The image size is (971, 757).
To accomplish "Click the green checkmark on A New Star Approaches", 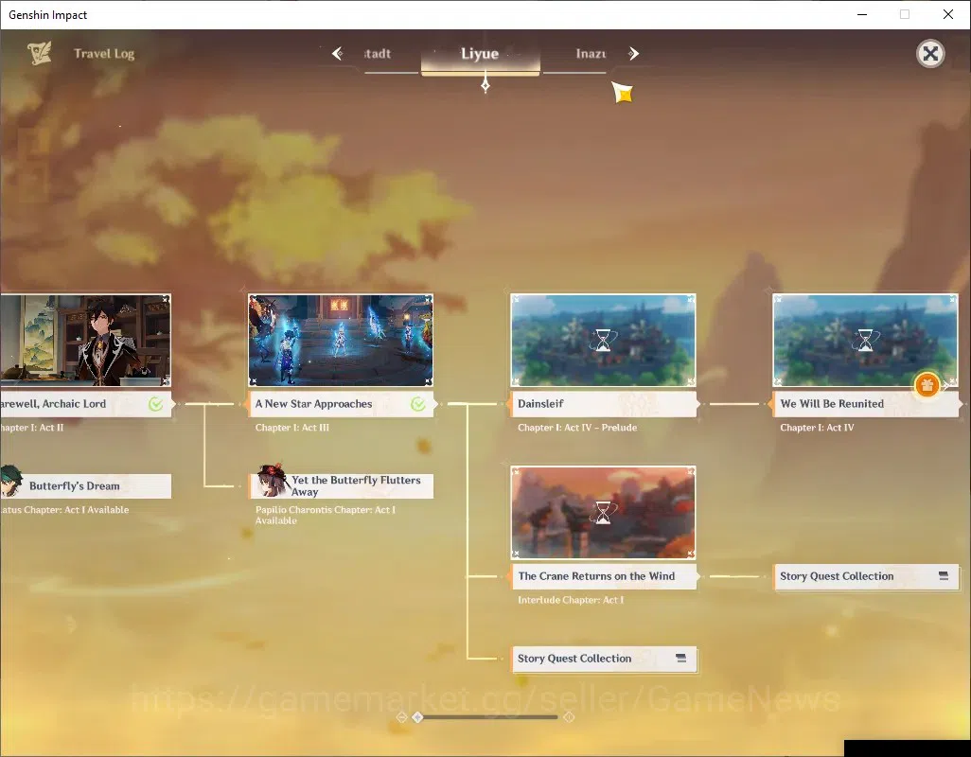I will (x=418, y=404).
